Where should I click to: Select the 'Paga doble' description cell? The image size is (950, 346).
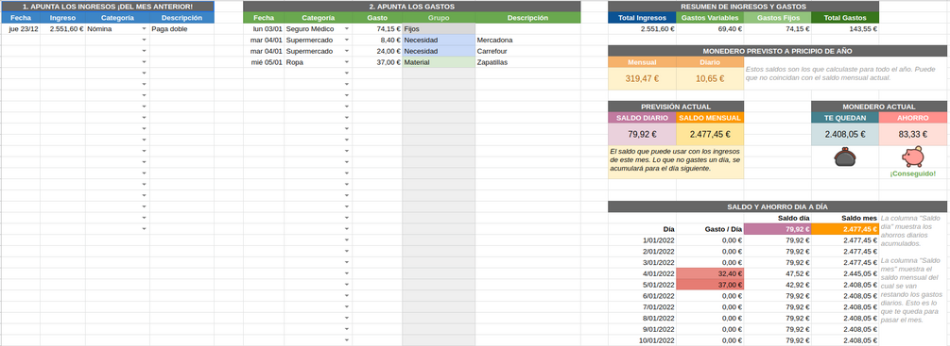click(x=181, y=28)
